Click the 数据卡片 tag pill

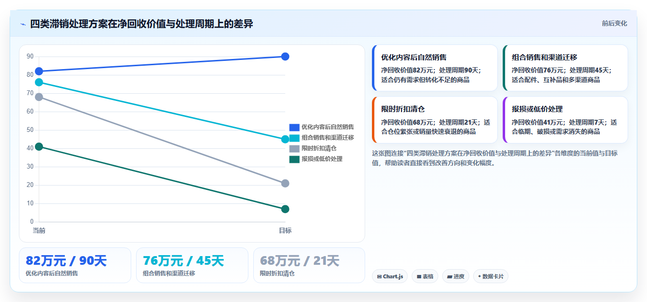click(x=491, y=276)
